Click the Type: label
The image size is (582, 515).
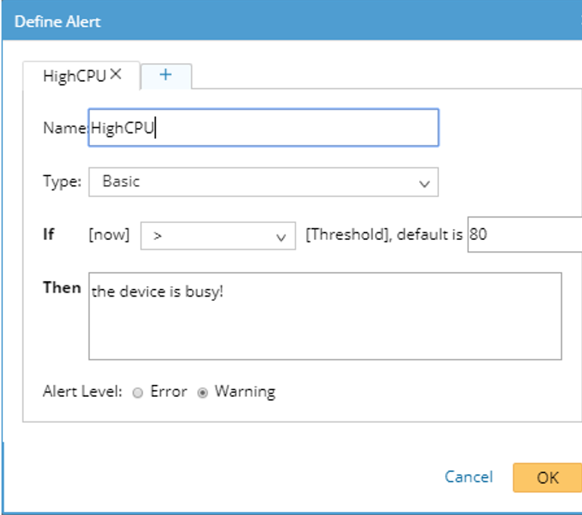[62, 181]
